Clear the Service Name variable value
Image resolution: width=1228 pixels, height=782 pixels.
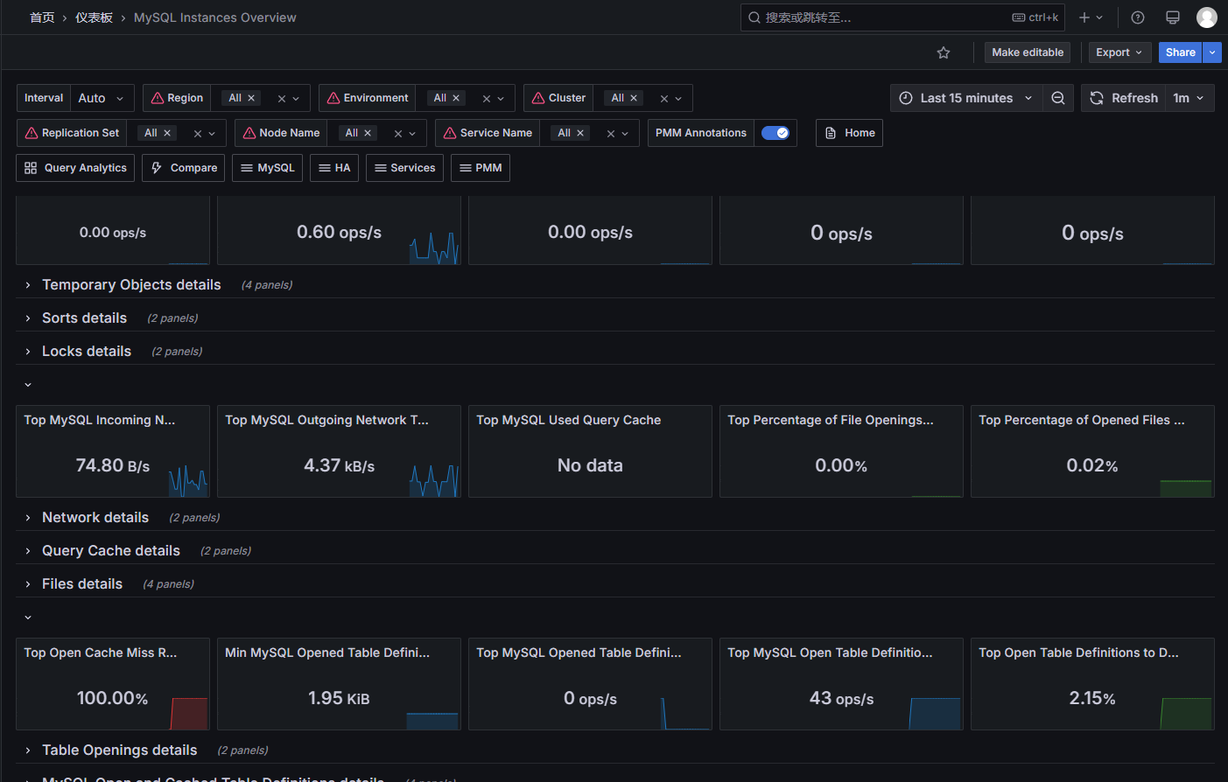point(611,134)
